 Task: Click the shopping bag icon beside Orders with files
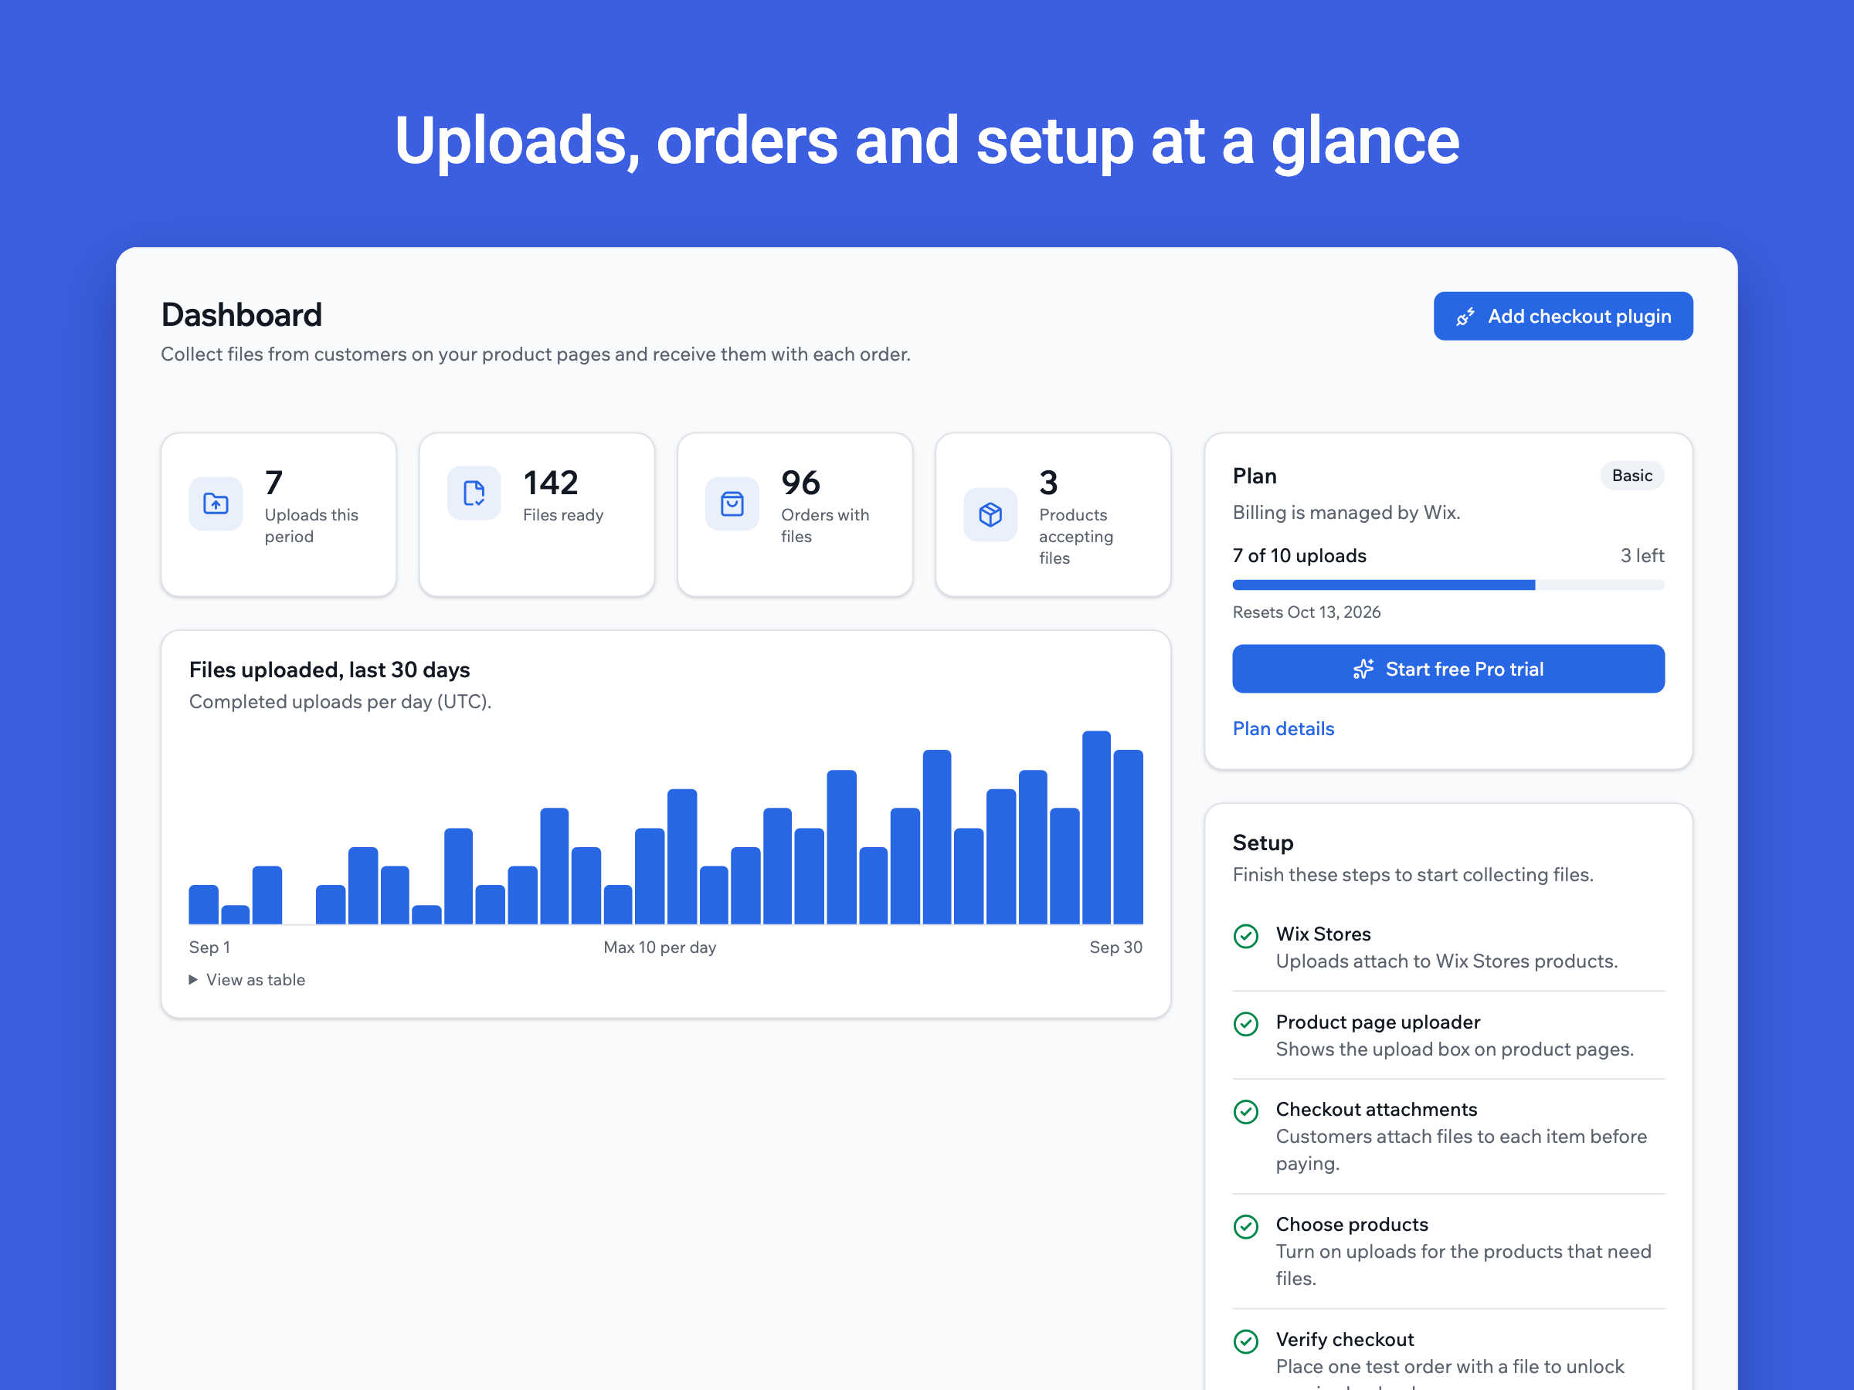click(x=732, y=503)
